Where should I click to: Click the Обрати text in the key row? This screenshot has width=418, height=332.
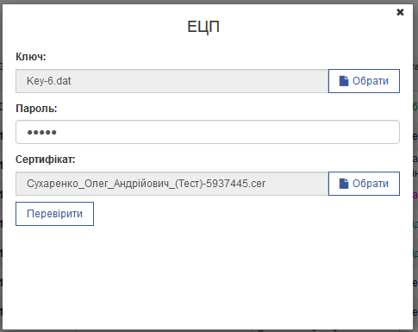coord(371,81)
